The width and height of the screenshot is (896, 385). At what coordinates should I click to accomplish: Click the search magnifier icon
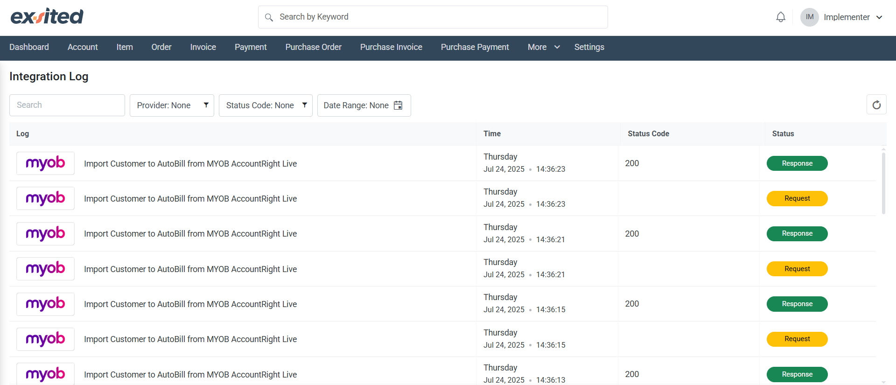pyautogui.click(x=269, y=17)
